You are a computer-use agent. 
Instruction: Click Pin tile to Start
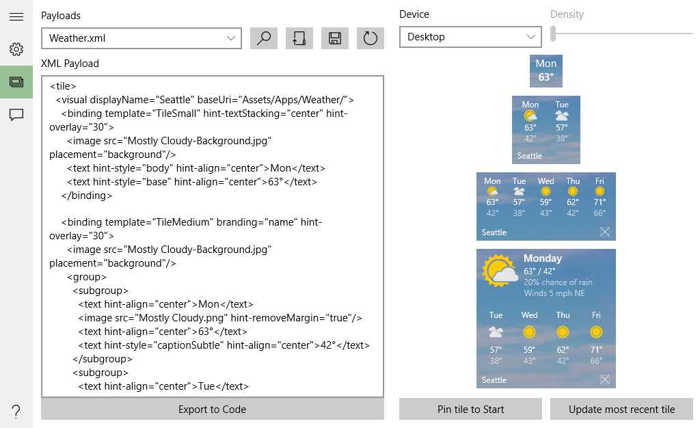[470, 410]
